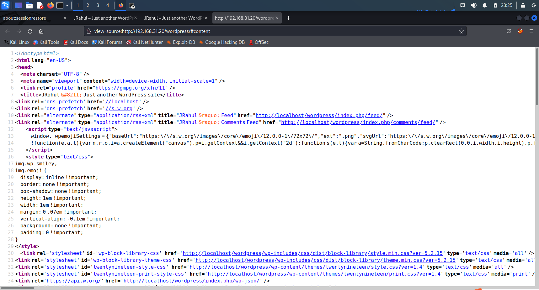Open the twentynineteen/style.css link
The image size is (539, 290).
coord(306,267)
